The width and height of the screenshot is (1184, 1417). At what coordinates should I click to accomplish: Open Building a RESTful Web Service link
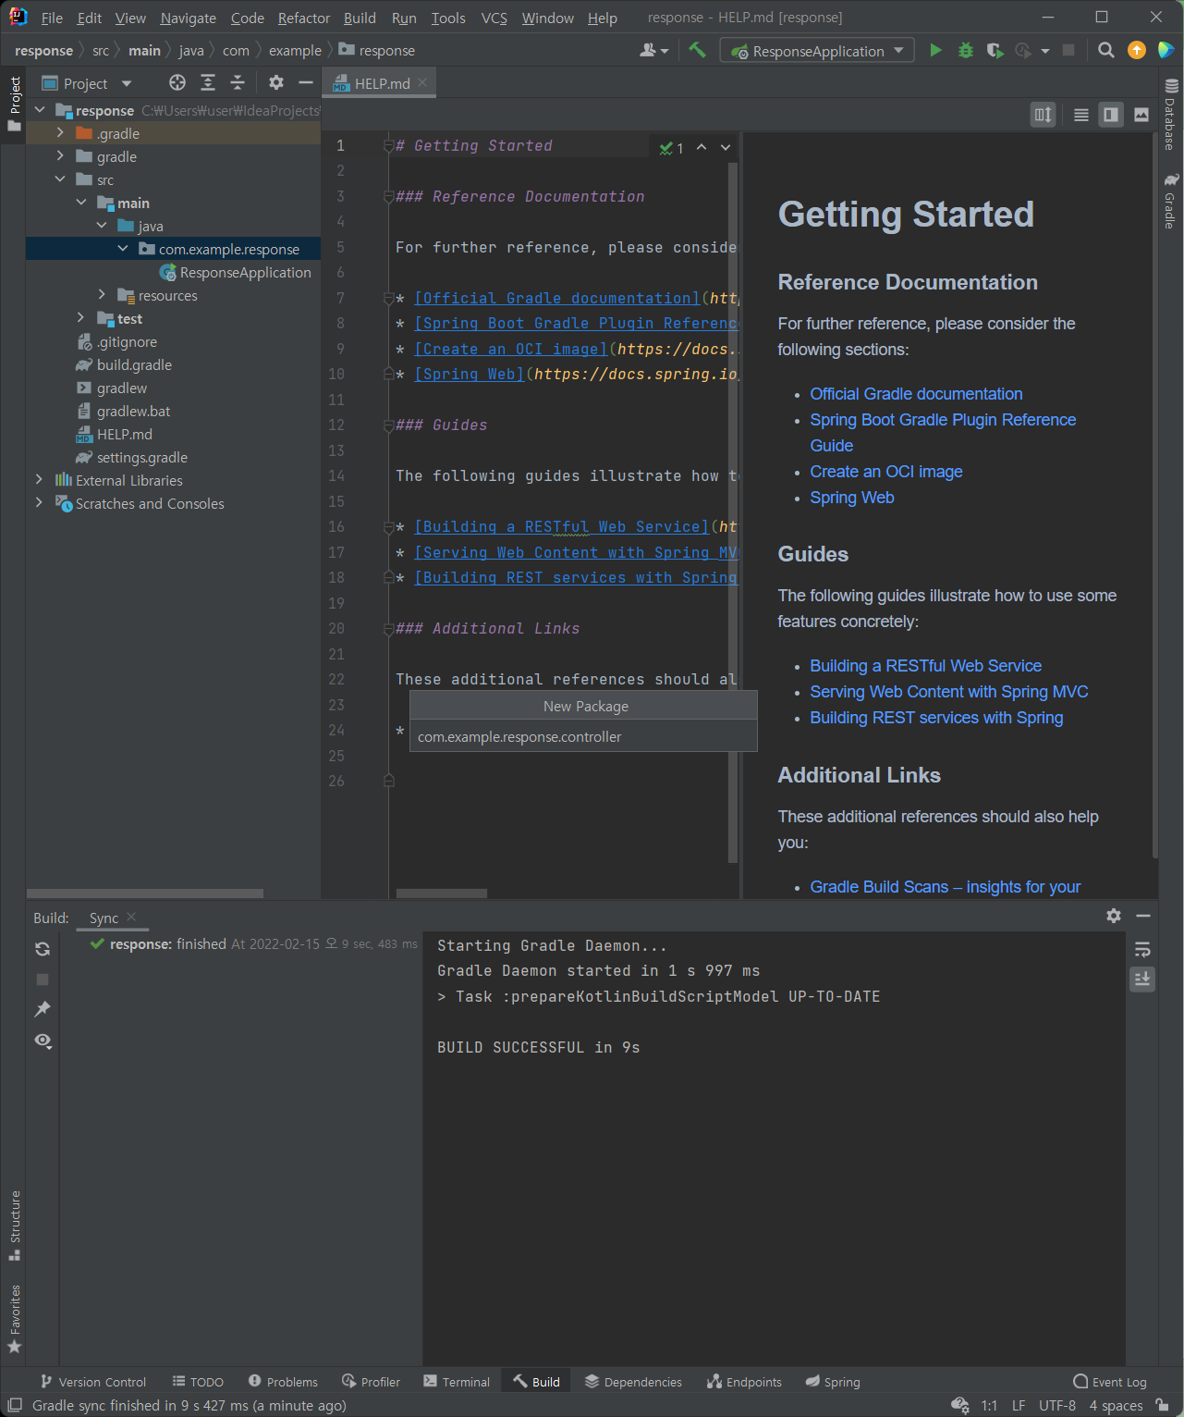tap(925, 666)
